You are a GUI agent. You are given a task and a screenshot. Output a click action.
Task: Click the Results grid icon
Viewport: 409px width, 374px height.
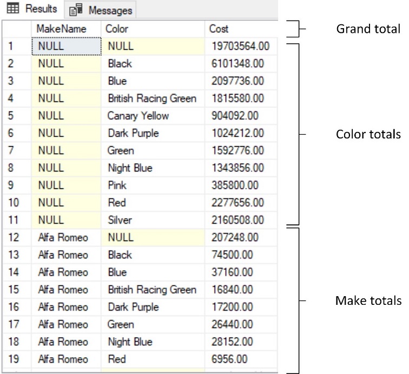(x=12, y=9)
